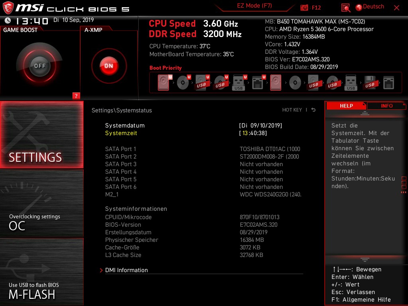Click the MSI dragon shield logo

click(x=8, y=8)
